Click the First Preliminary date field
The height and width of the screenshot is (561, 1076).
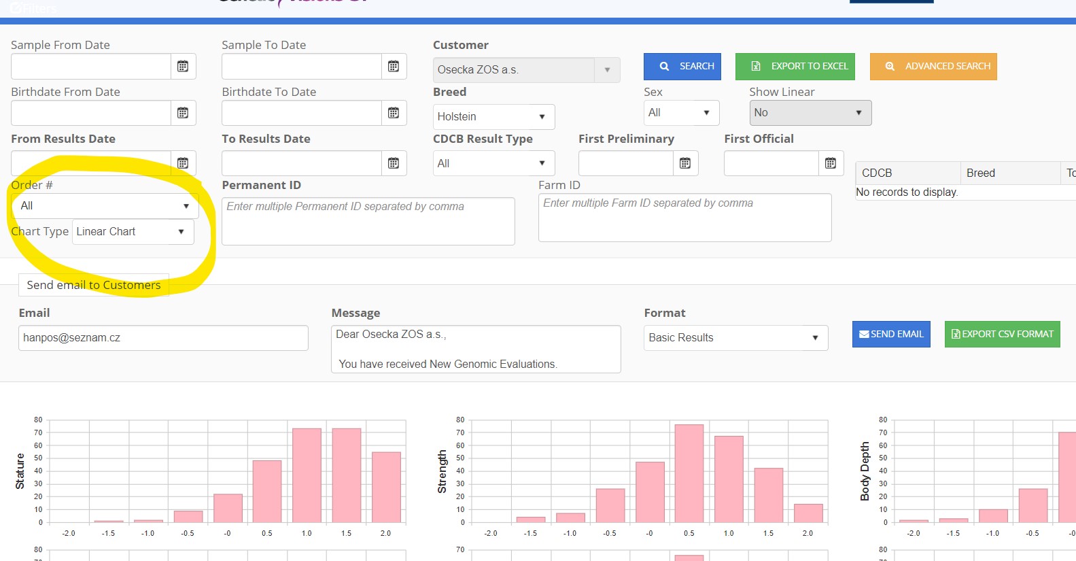point(626,163)
